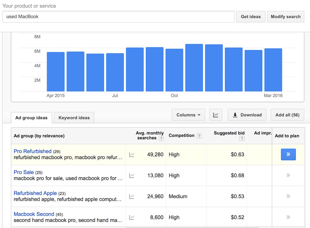Image resolution: width=310 pixels, height=228 pixels.
Task: Click the chart view icon beside Columns
Action: tap(215, 115)
